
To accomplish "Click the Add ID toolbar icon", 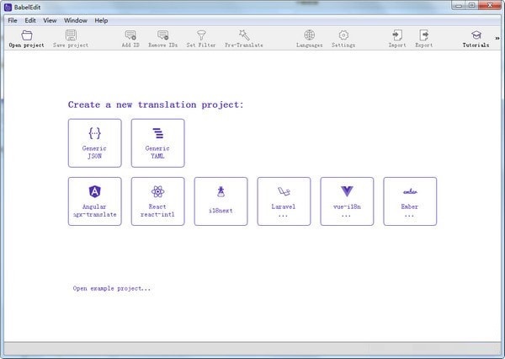I will [x=130, y=36].
